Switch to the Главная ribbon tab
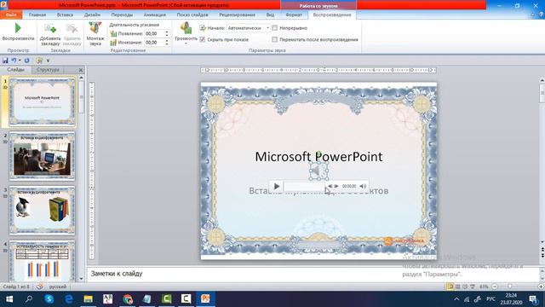545x307 pixels. pos(37,15)
